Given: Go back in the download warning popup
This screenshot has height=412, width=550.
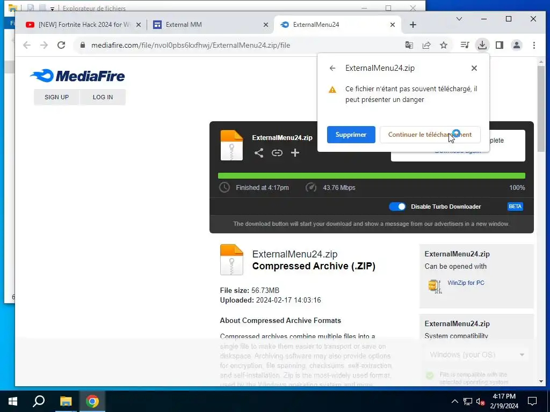Looking at the screenshot, I should (332, 68).
